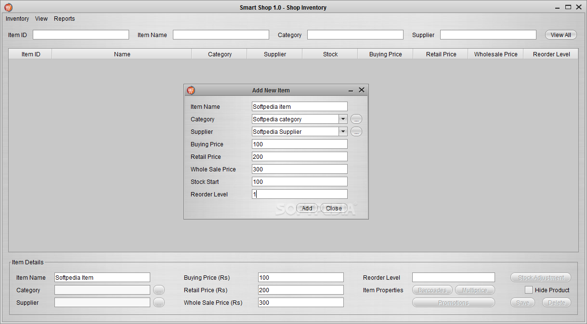This screenshot has height=324, width=587.
Task: Click Category field in Item Details panel
Action: tap(102, 290)
